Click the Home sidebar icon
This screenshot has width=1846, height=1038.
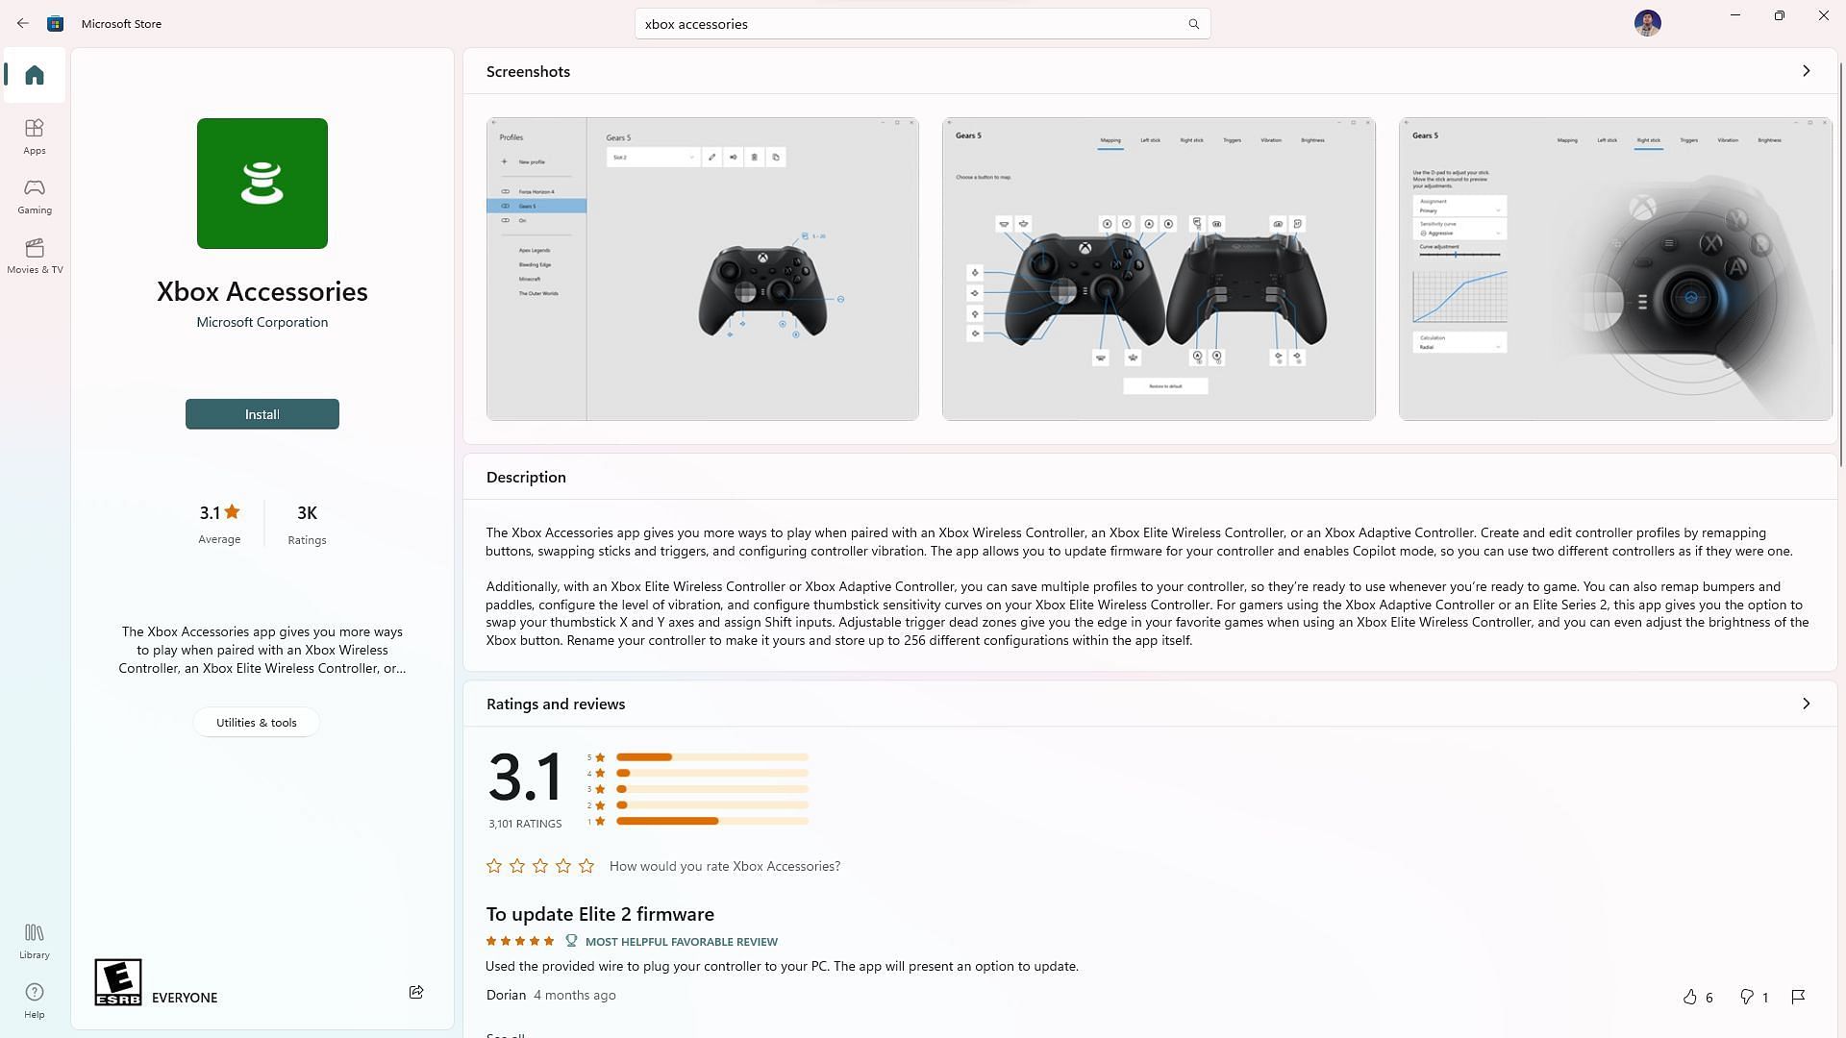(35, 73)
